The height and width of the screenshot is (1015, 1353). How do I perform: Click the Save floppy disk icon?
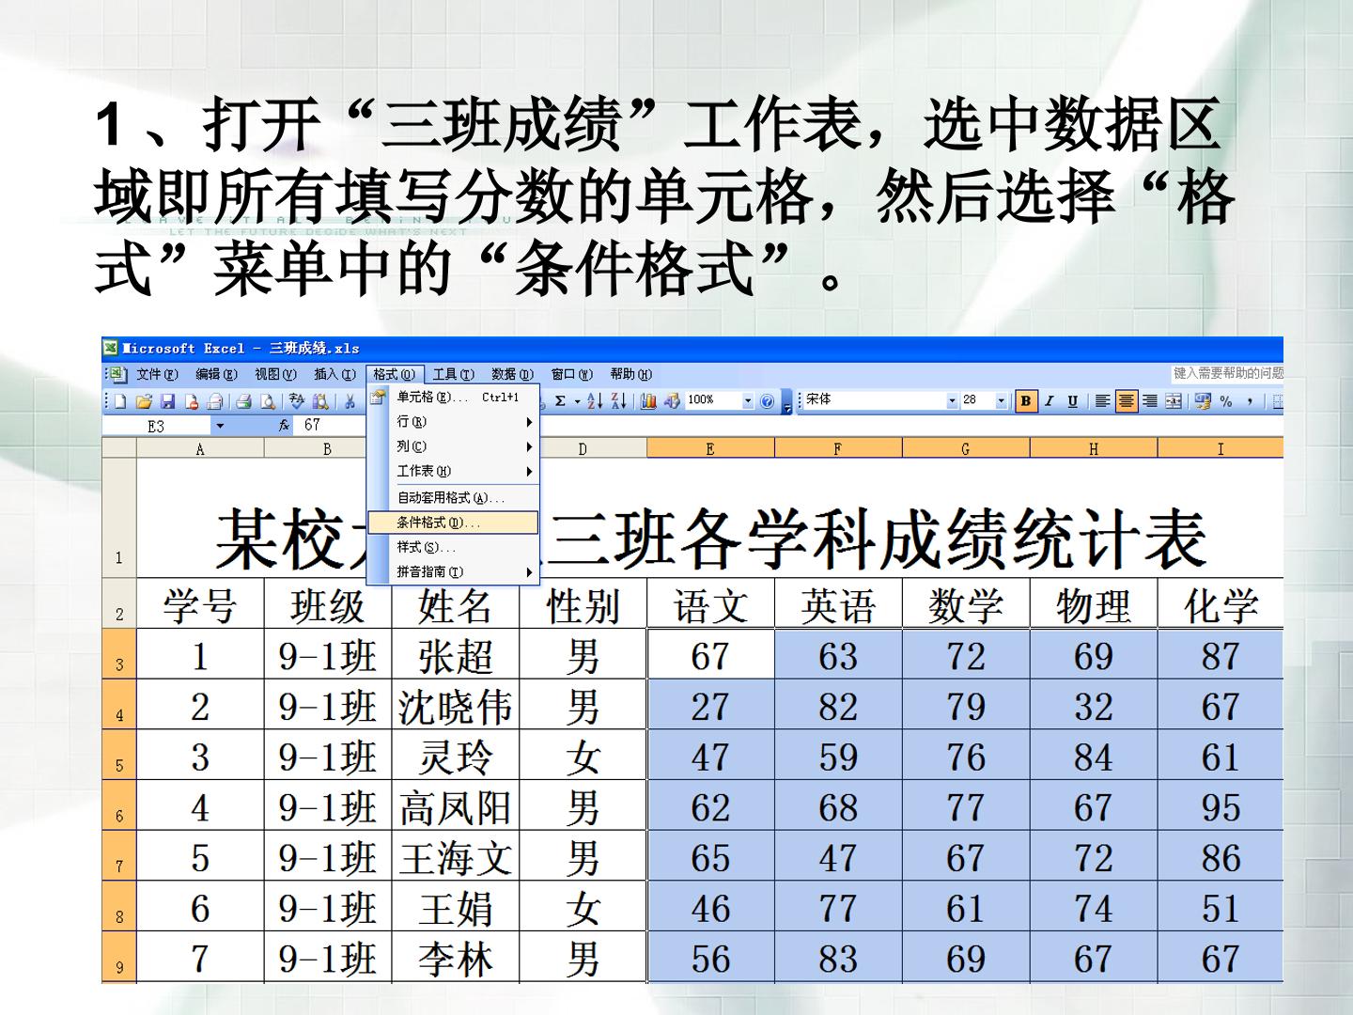point(168,401)
